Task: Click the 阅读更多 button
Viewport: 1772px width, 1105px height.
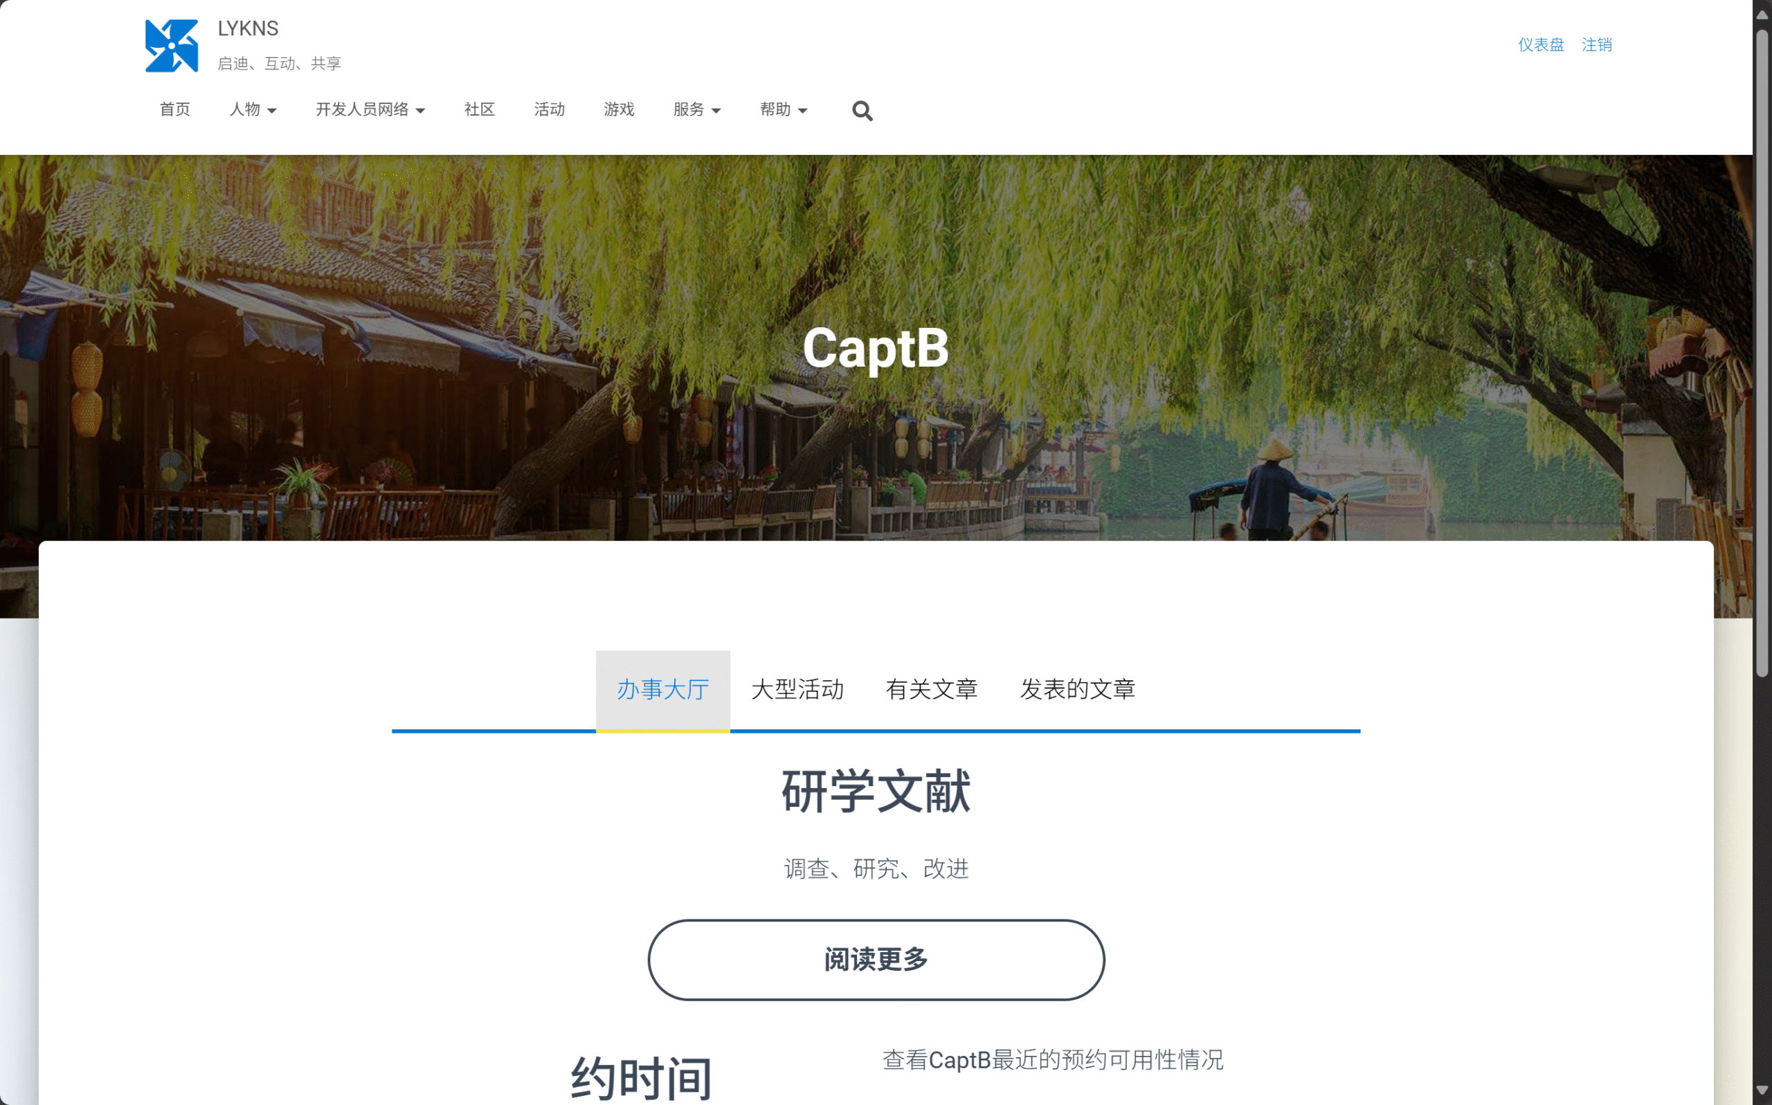Action: [876, 960]
